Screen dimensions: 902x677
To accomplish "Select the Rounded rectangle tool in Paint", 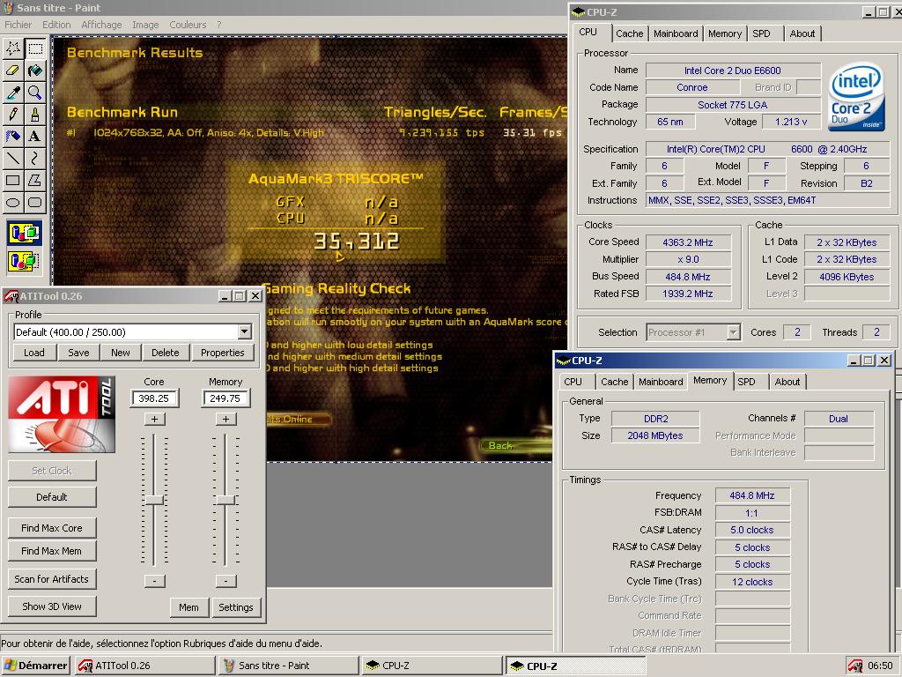I will 35,202.
